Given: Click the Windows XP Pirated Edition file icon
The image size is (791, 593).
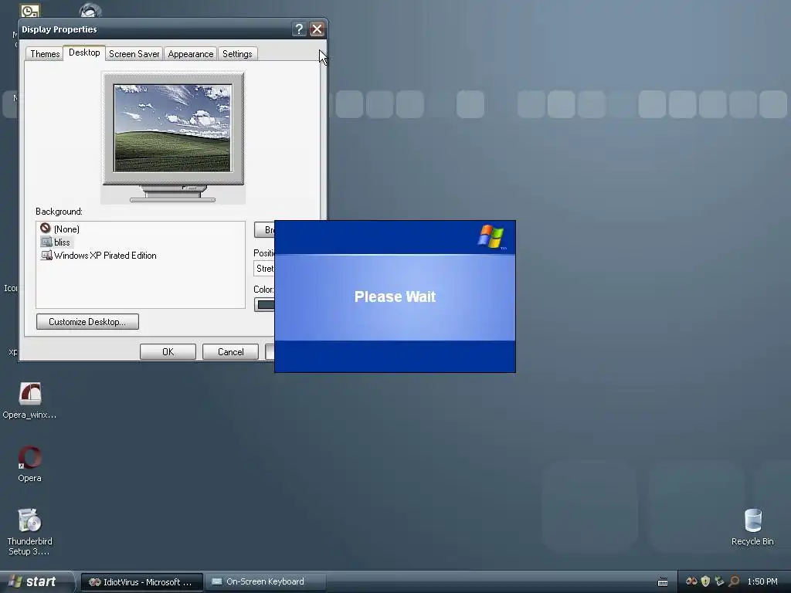Looking at the screenshot, I should pyautogui.click(x=46, y=255).
